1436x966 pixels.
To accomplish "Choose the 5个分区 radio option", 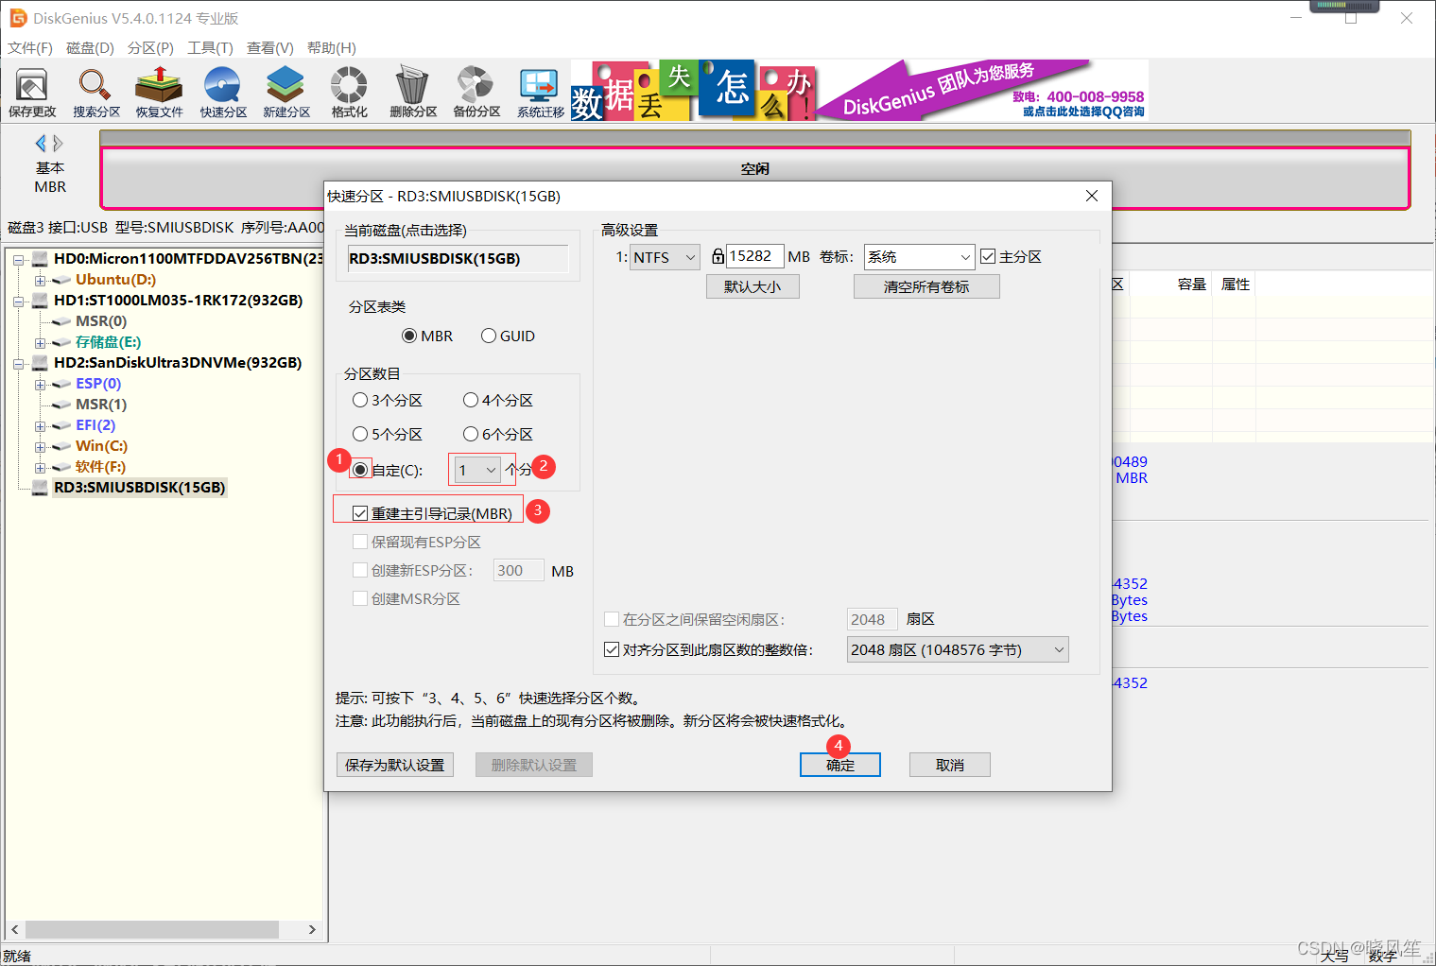I will pyautogui.click(x=360, y=435).
